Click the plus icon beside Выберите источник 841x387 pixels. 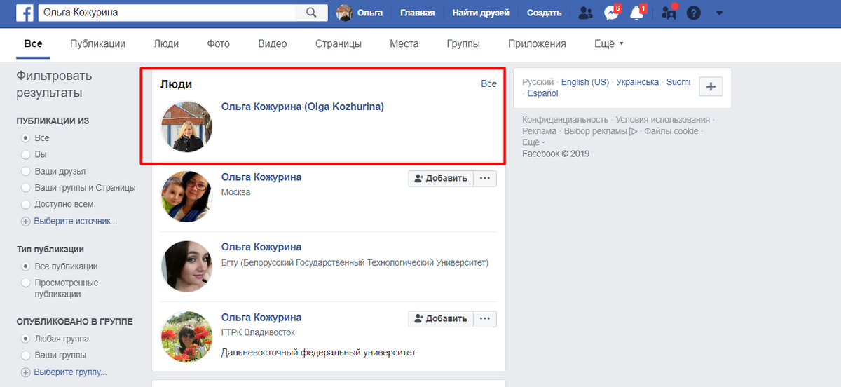click(x=26, y=222)
